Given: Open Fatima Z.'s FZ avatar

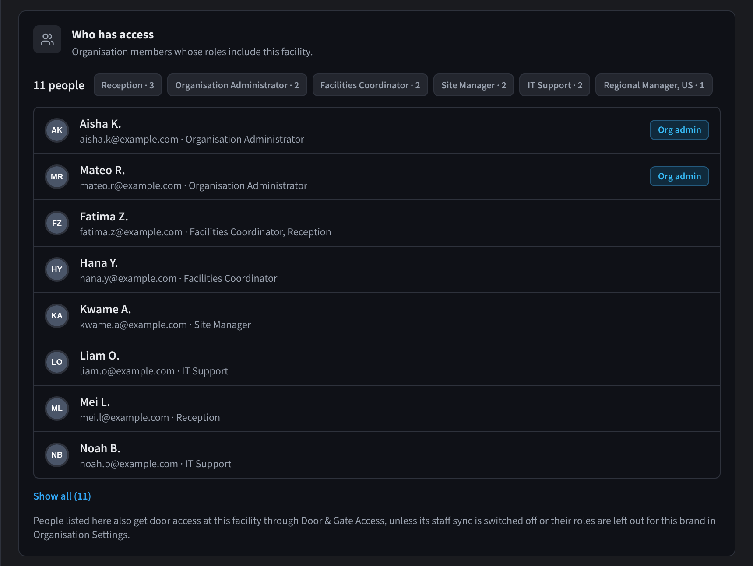Looking at the screenshot, I should click(57, 223).
